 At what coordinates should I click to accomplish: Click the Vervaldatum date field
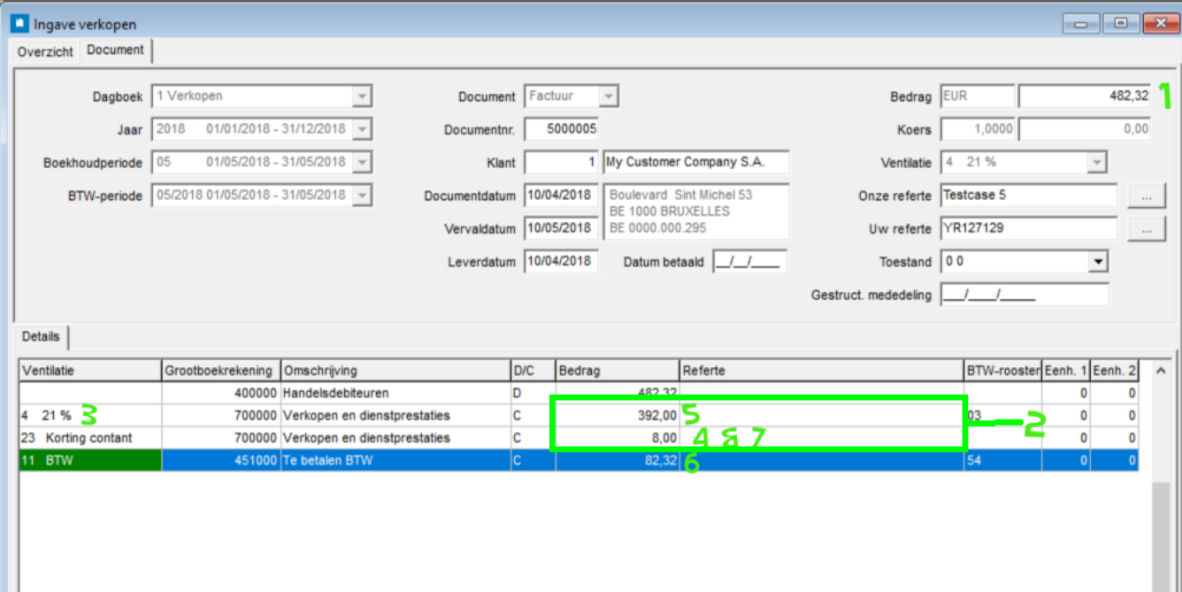[561, 228]
